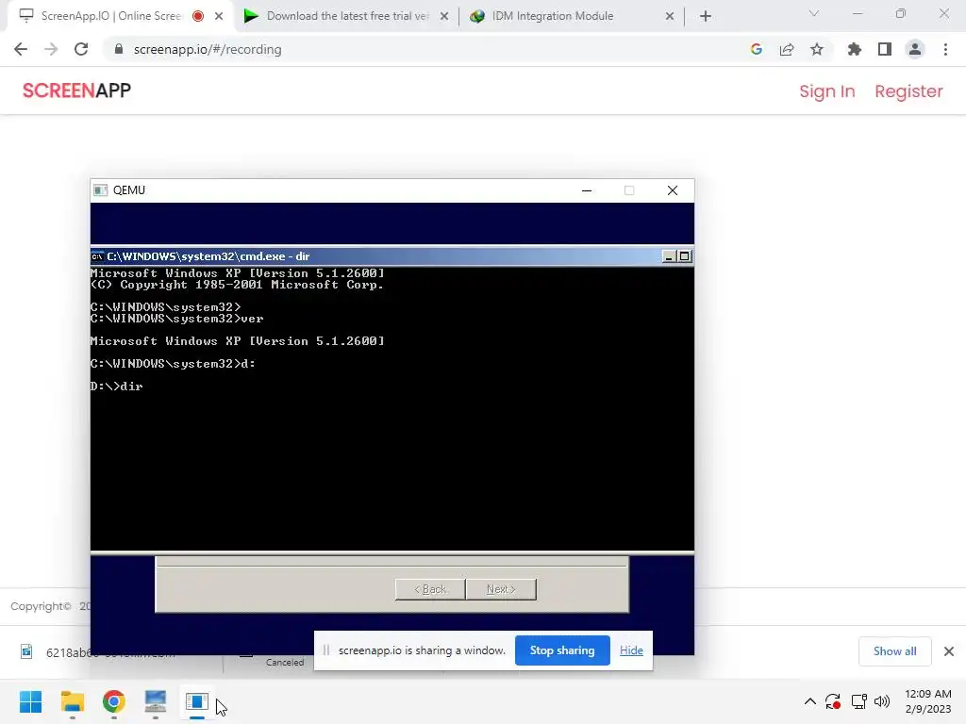The width and height of the screenshot is (966, 724).
Task: Open File Explorer from taskbar
Action: coord(72,701)
